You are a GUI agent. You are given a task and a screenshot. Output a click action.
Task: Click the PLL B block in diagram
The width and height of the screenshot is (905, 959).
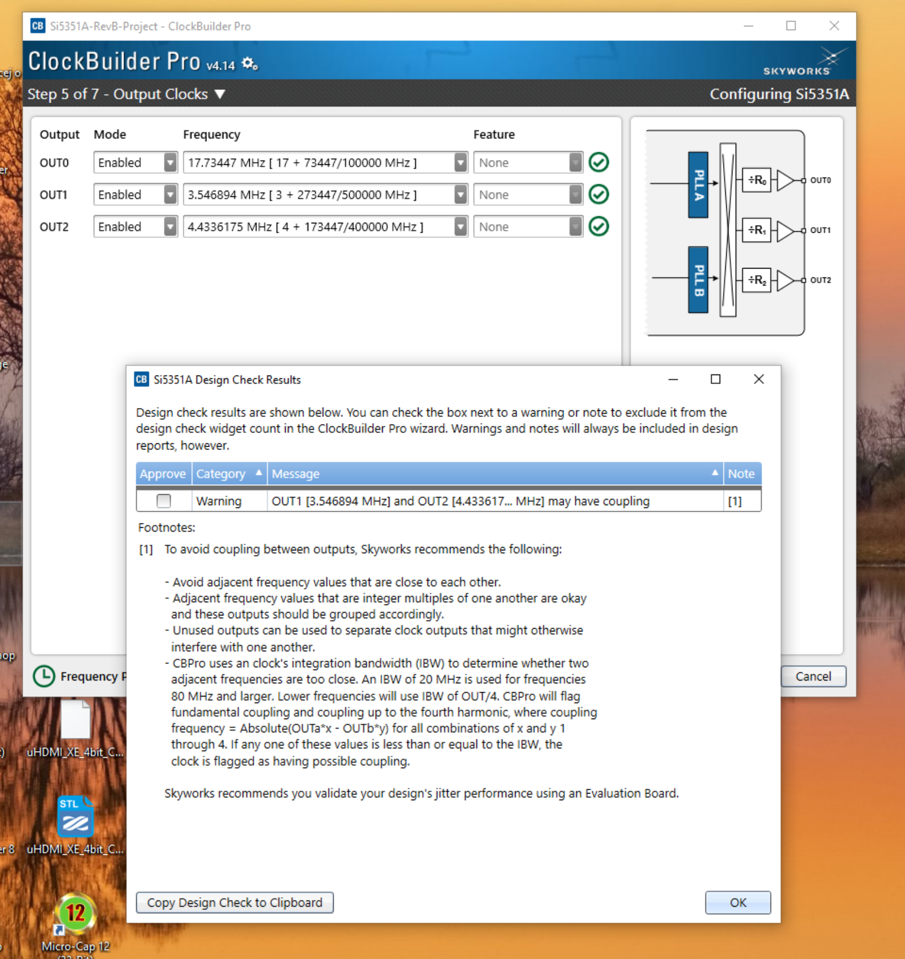[698, 280]
